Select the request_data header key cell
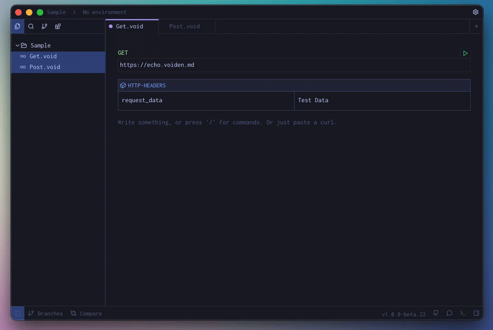 pos(206,100)
